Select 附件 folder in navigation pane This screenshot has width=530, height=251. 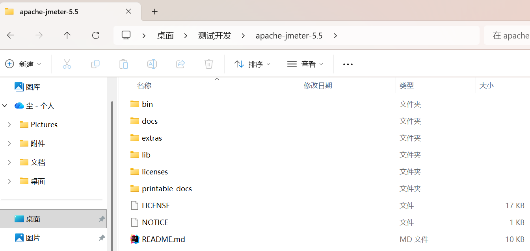pos(38,143)
